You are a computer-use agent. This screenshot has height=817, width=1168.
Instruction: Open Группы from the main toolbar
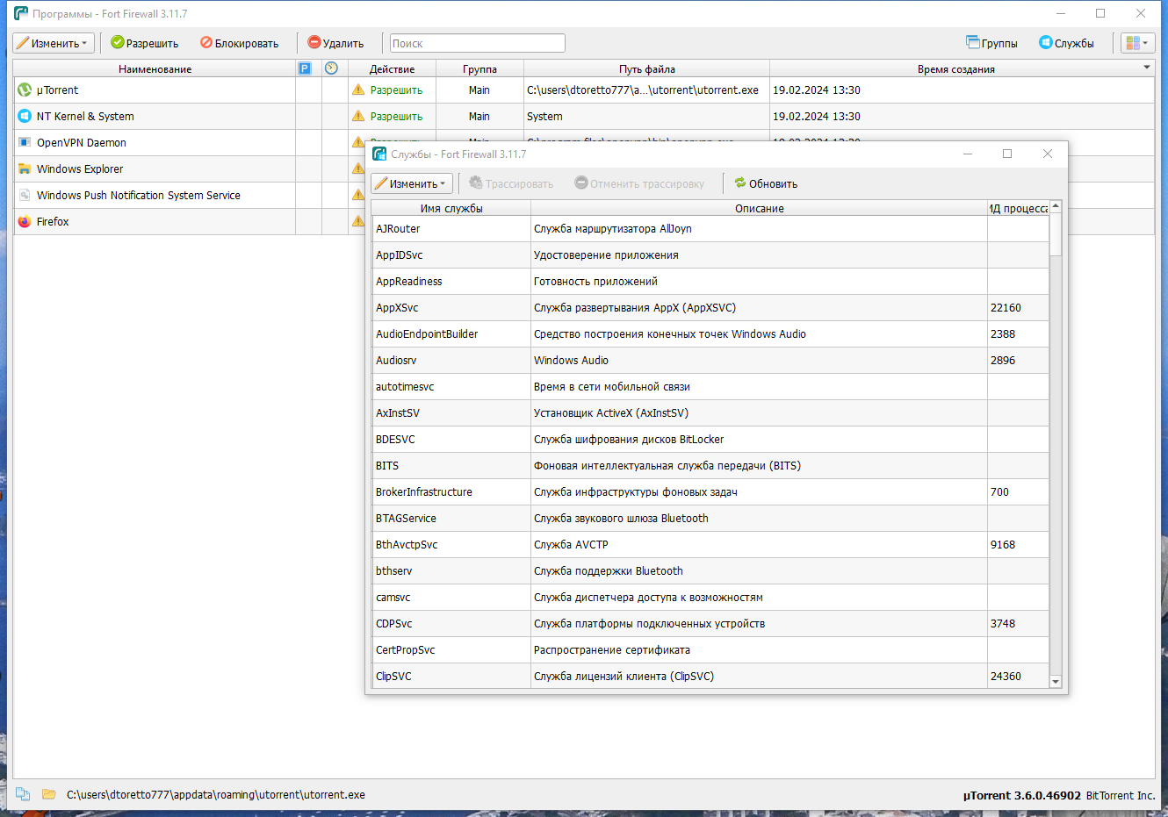pyautogui.click(x=991, y=43)
